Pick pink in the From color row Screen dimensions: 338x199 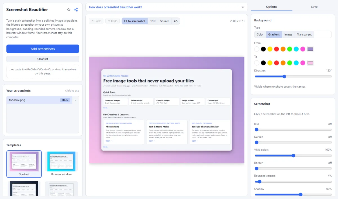click(303, 49)
